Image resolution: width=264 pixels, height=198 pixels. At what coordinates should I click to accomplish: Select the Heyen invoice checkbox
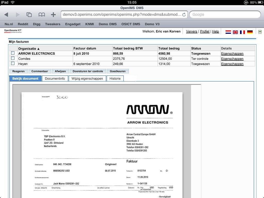click(x=13, y=63)
